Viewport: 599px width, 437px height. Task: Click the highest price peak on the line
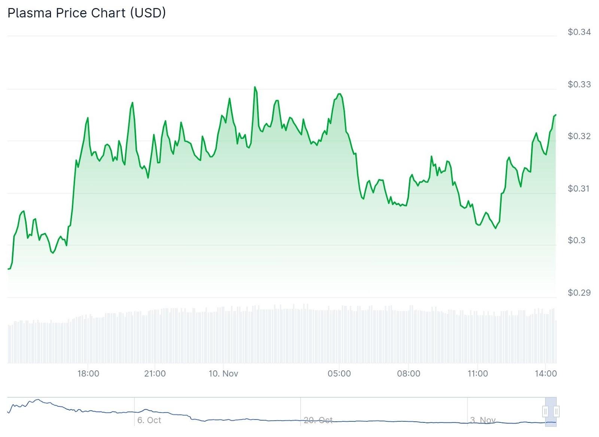[x=255, y=87]
